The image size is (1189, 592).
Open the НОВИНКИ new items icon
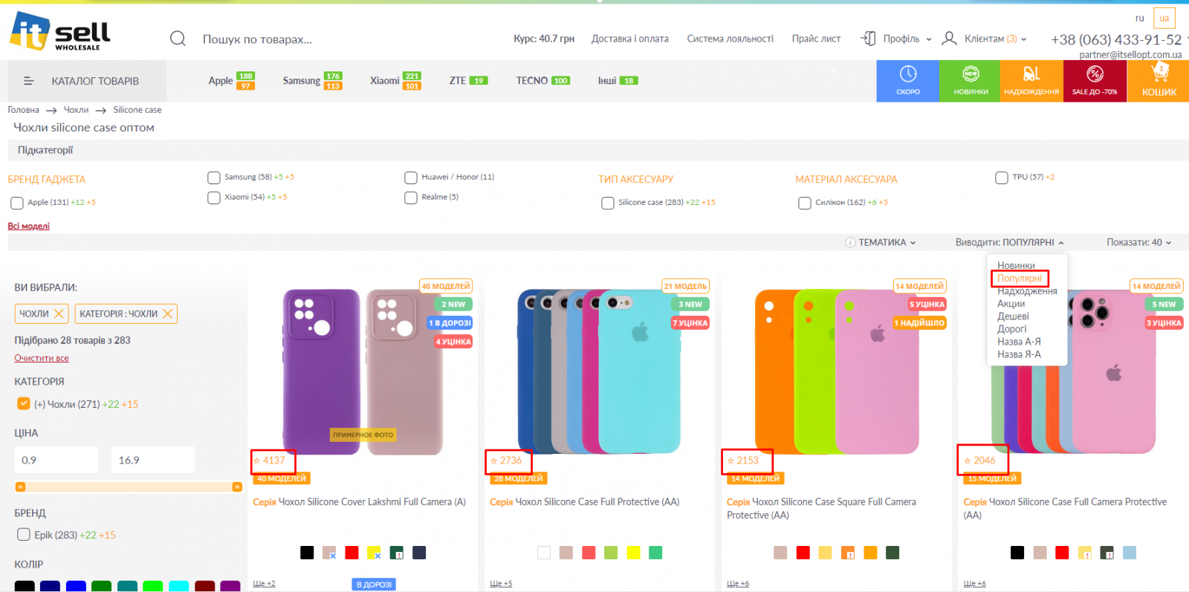click(x=971, y=80)
